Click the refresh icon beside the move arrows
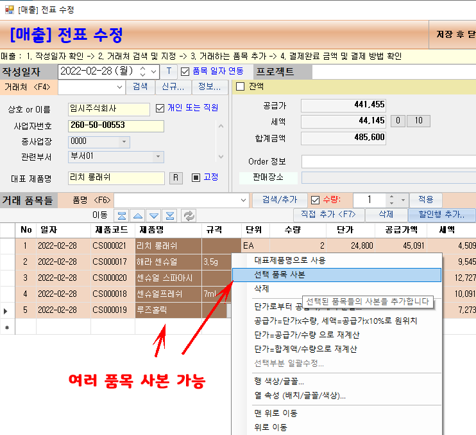 189,216
